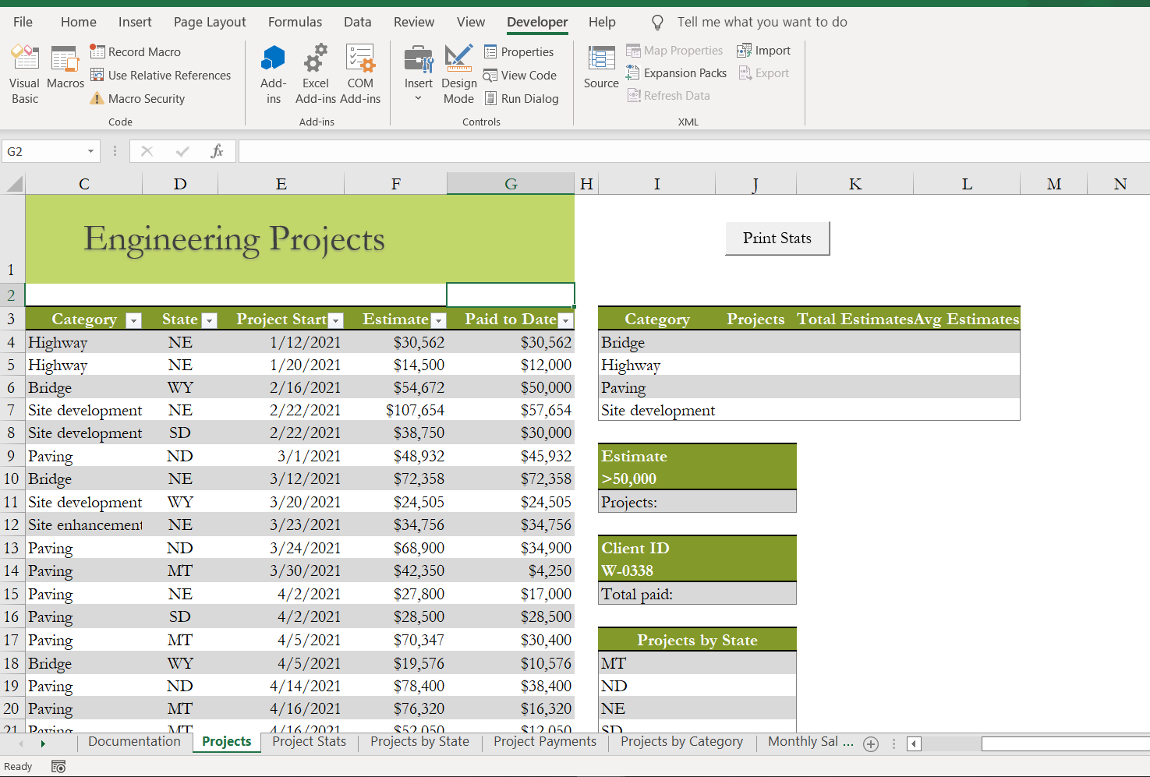The width and height of the screenshot is (1150, 777).
Task: Open the Project Payments sheet tab
Action: pyautogui.click(x=545, y=741)
